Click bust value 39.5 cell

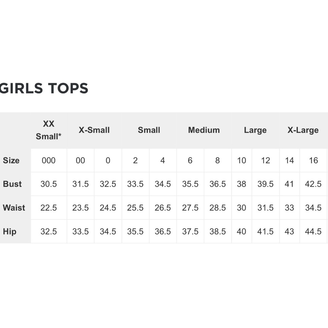click(265, 184)
